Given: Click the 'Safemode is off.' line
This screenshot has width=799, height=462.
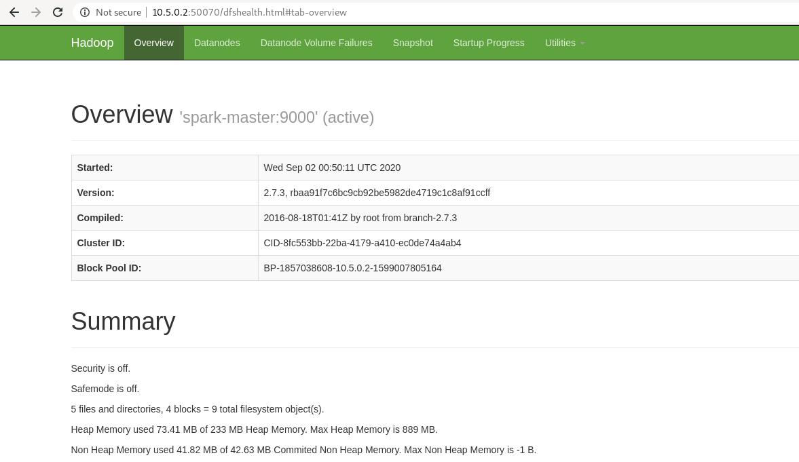Looking at the screenshot, I should click(x=105, y=389).
